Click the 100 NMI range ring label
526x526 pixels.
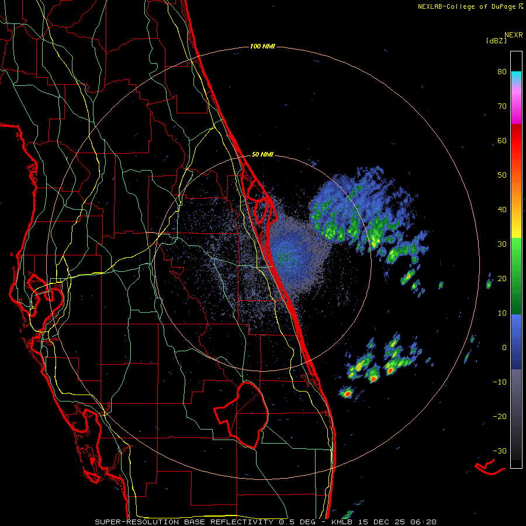click(262, 46)
